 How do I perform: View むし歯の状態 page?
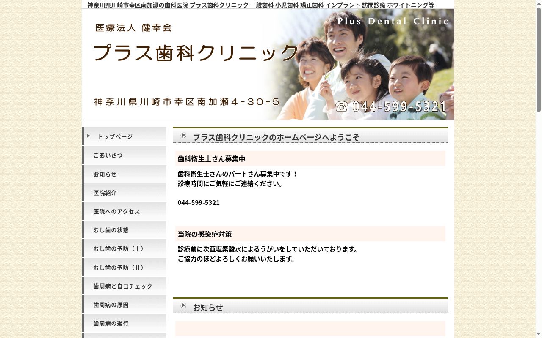click(124, 230)
